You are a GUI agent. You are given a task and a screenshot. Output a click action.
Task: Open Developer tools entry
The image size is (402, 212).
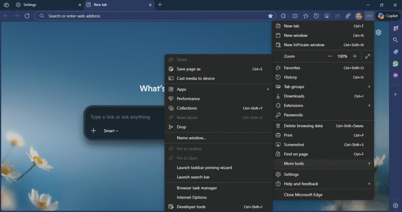tap(218, 207)
